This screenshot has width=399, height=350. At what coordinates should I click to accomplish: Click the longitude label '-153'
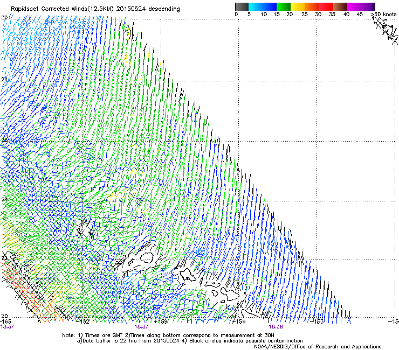tap(317, 321)
